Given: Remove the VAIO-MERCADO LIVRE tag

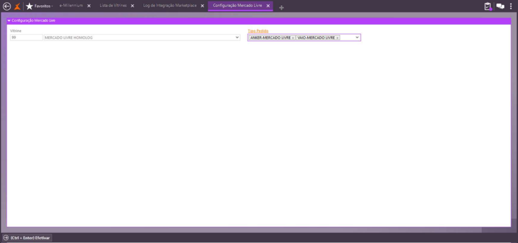Looking at the screenshot, I should 337,38.
